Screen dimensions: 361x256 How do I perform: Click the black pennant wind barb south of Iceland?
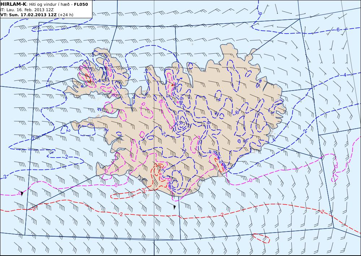pyautogui.click(x=175, y=207)
